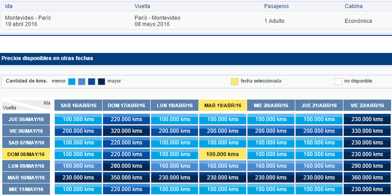This screenshot has height=196, width=392.
Task: Pick 220.000 kms for DOM 17/ABR and JUE 05/MAY
Action: tap(126, 119)
